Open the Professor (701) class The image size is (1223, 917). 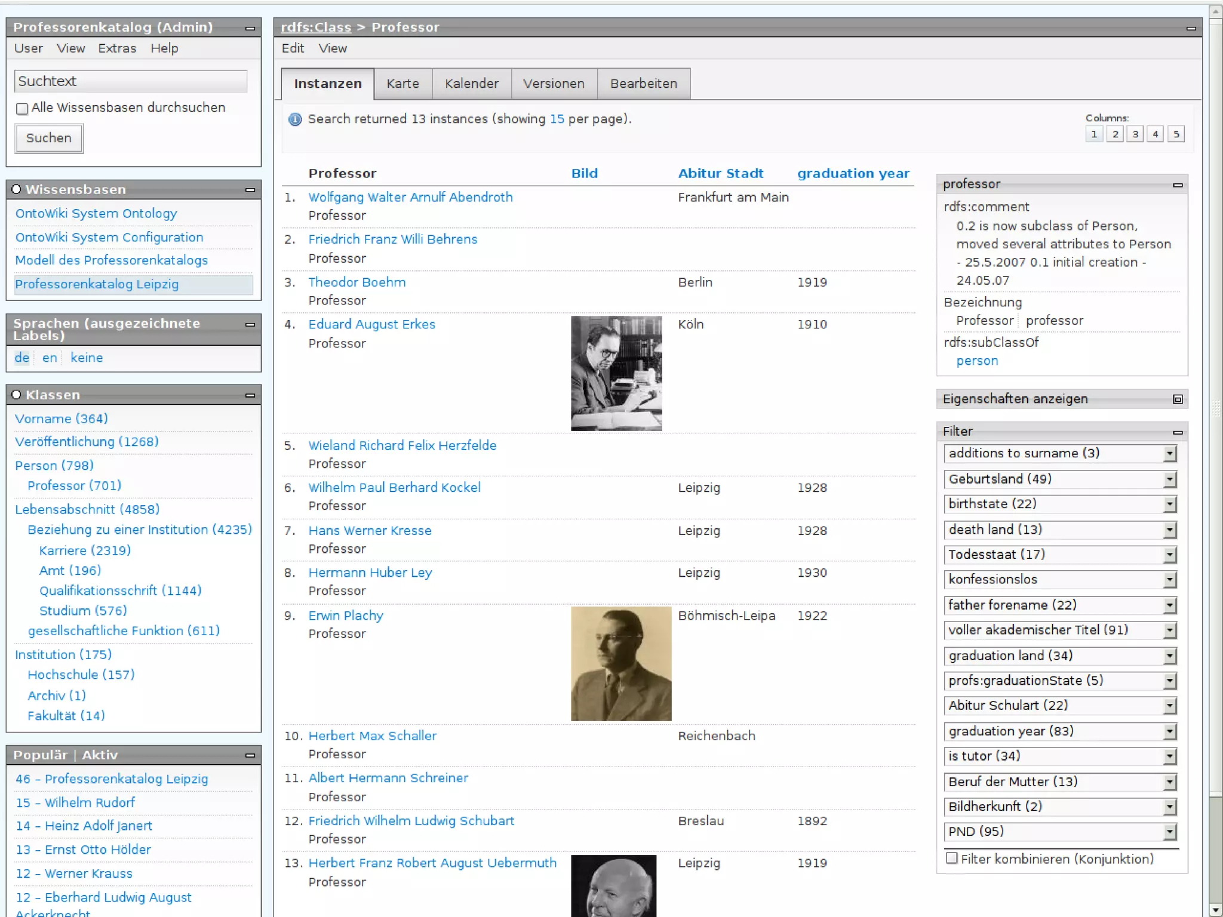click(74, 486)
